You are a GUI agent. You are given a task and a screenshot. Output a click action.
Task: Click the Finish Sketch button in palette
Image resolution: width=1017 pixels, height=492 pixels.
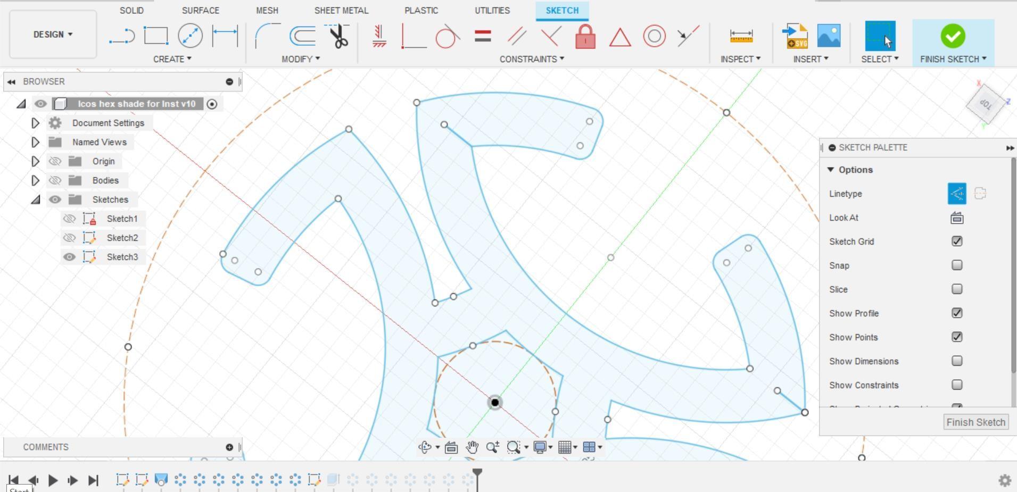(975, 422)
